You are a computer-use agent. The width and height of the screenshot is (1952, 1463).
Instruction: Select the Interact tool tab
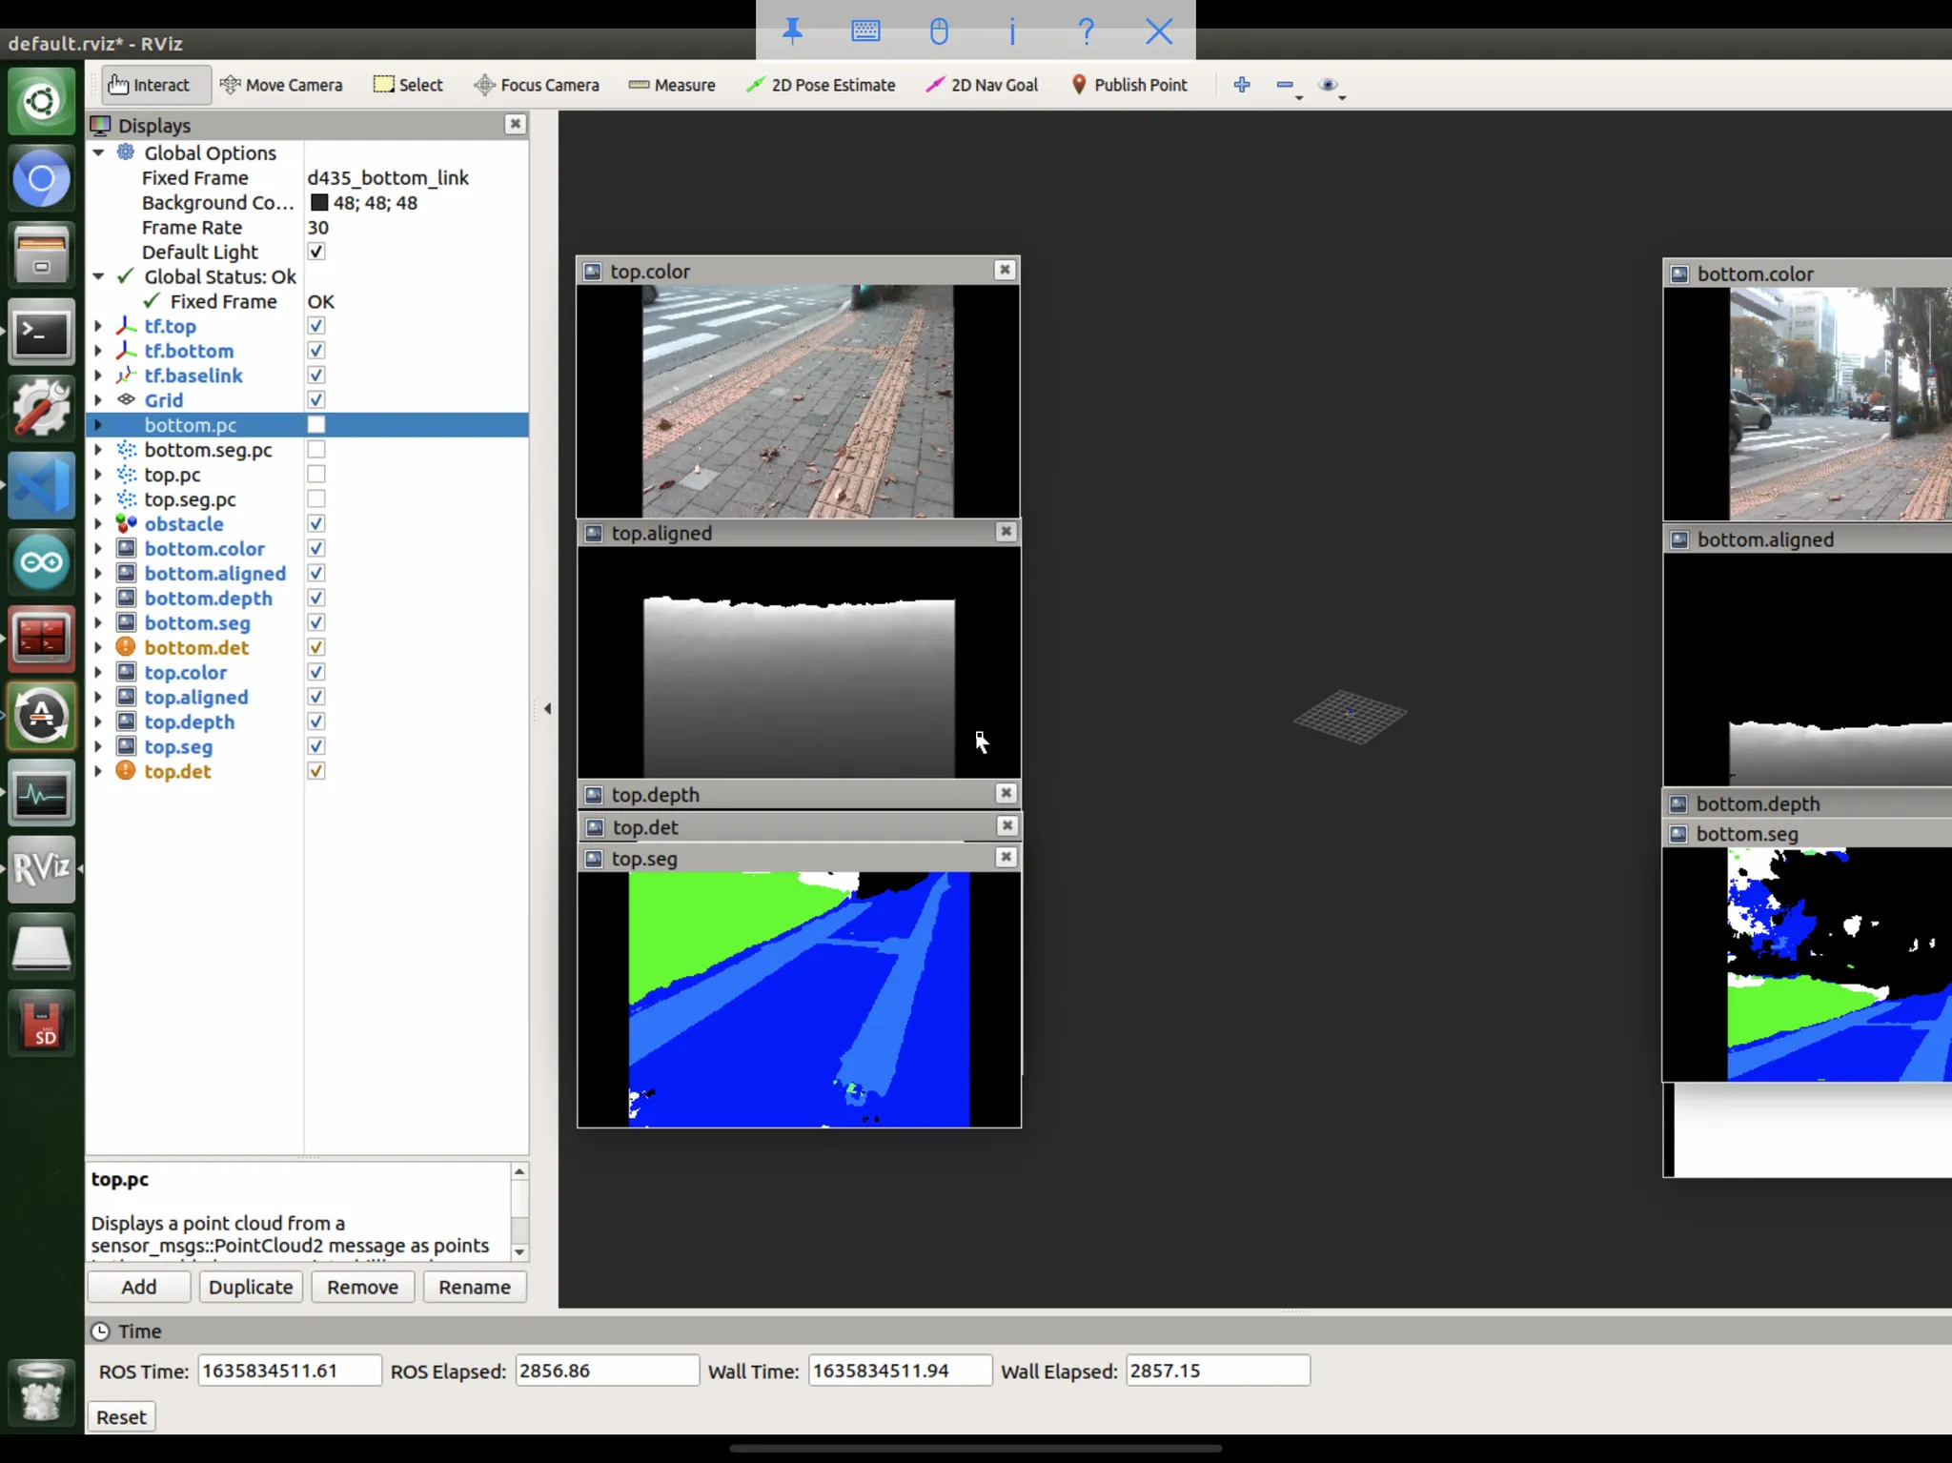[x=150, y=85]
